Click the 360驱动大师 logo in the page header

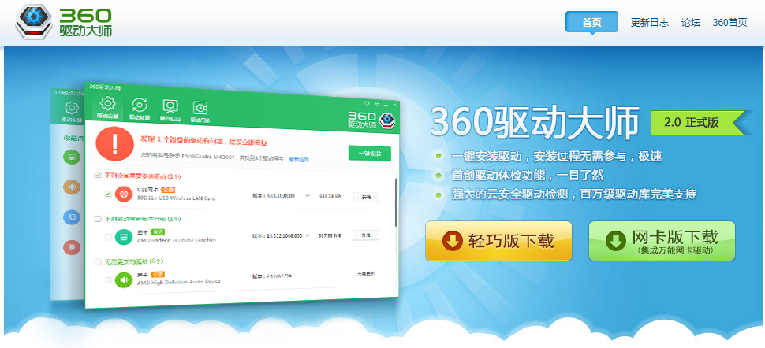pyautogui.click(x=64, y=22)
